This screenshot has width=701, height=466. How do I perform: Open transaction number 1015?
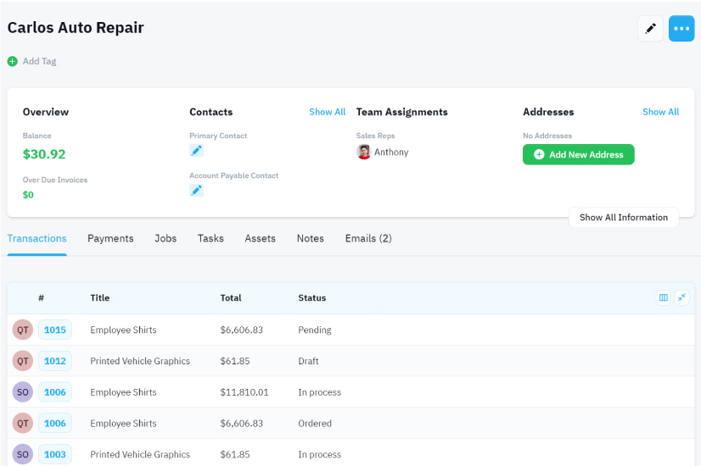(55, 330)
